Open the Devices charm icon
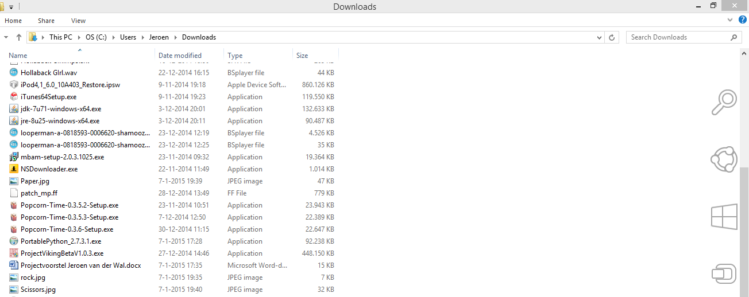Viewport: 749px width, 297px height. 724,273
